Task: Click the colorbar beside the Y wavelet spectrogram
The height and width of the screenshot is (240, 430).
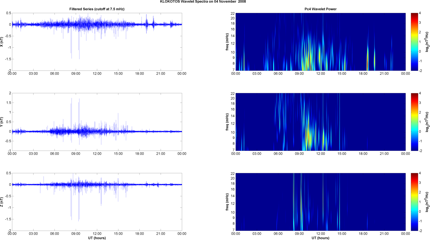Action: pyautogui.click(x=415, y=122)
